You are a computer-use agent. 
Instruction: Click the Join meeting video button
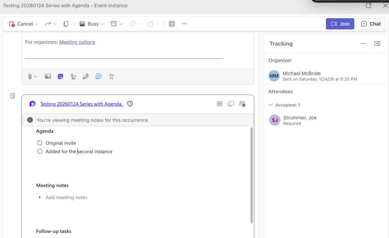340,24
